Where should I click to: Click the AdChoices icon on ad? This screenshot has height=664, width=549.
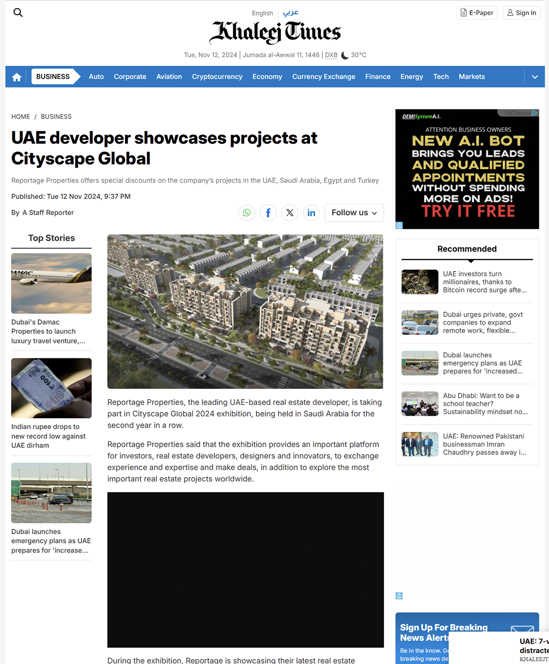tap(535, 113)
